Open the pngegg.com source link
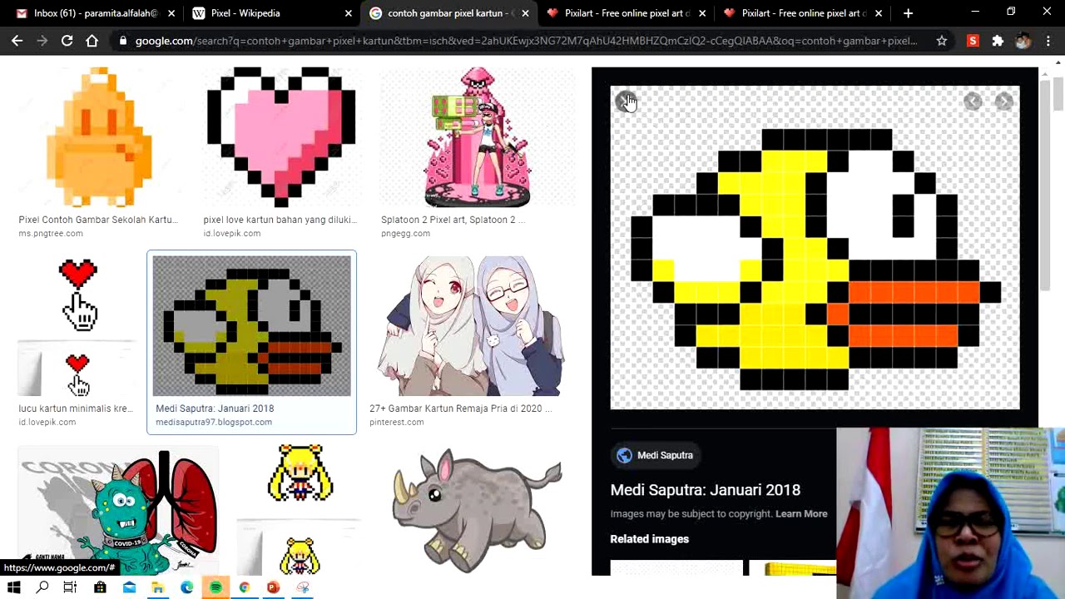This screenshot has width=1065, height=599. (405, 234)
